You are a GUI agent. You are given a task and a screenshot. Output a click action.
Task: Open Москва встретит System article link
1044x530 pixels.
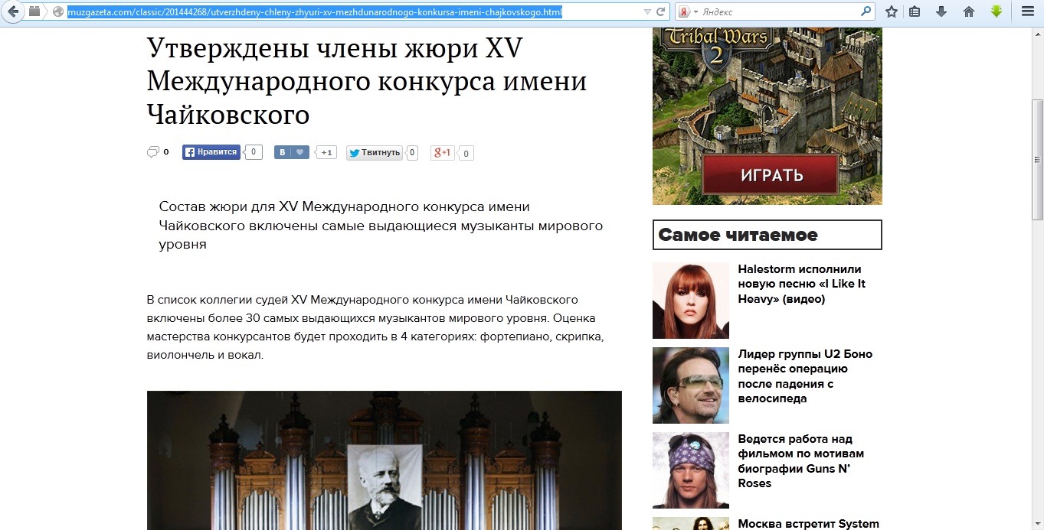(x=808, y=524)
